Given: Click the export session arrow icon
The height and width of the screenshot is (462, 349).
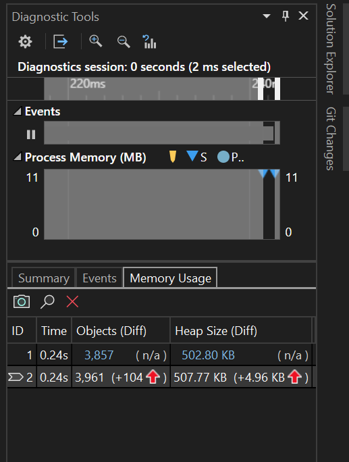Looking at the screenshot, I should pyautogui.click(x=61, y=42).
